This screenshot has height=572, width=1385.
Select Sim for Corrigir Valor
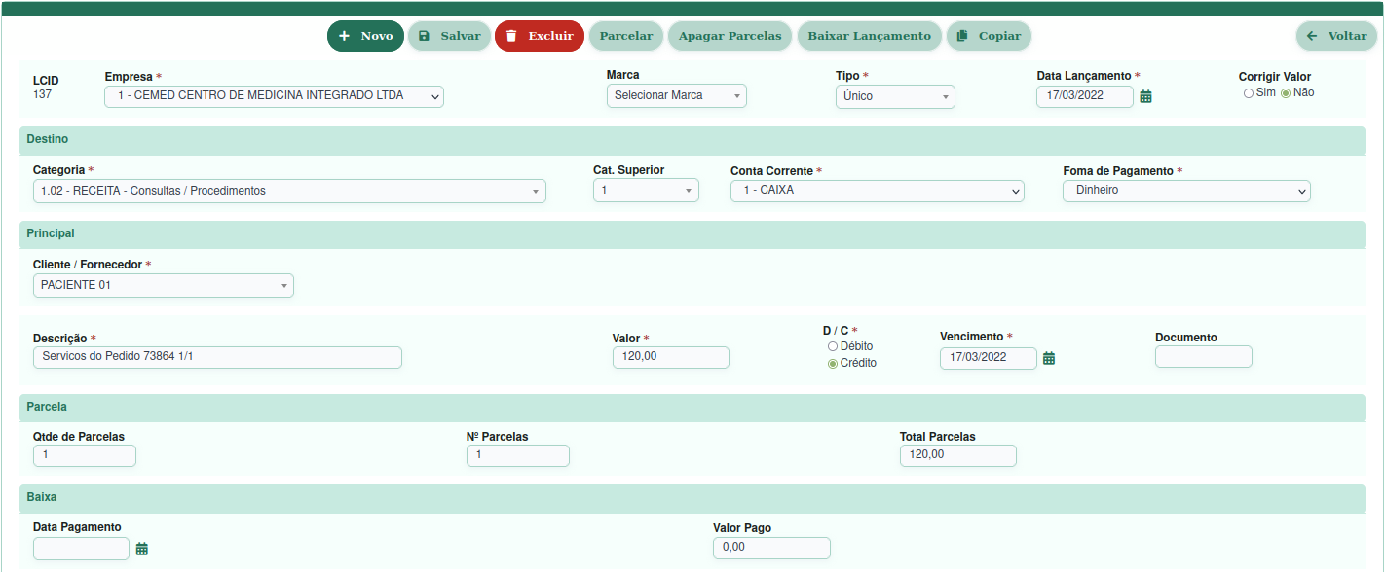pos(1249,93)
